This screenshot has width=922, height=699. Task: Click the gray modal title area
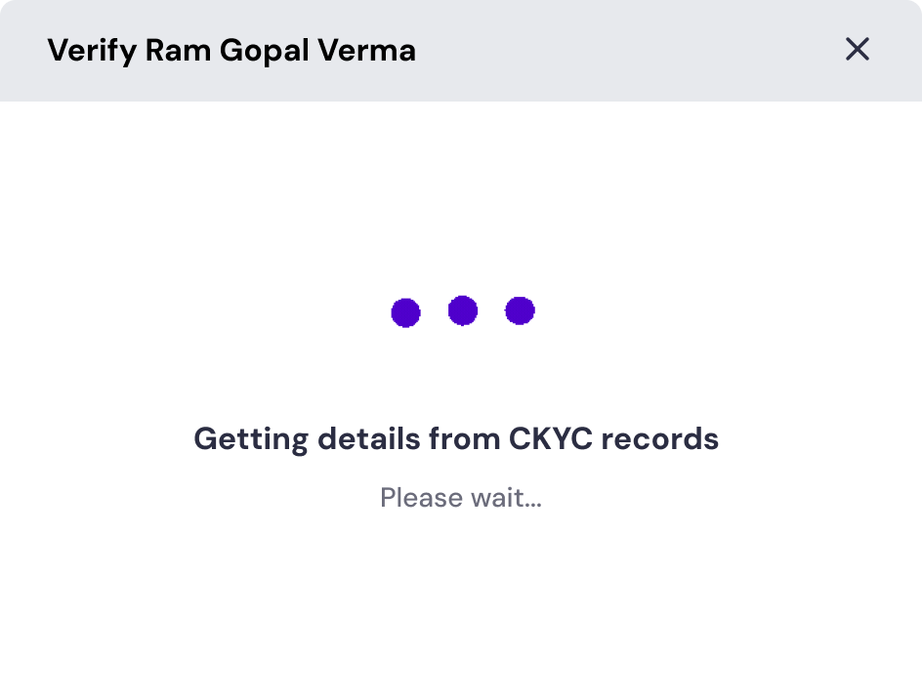[x=461, y=50]
